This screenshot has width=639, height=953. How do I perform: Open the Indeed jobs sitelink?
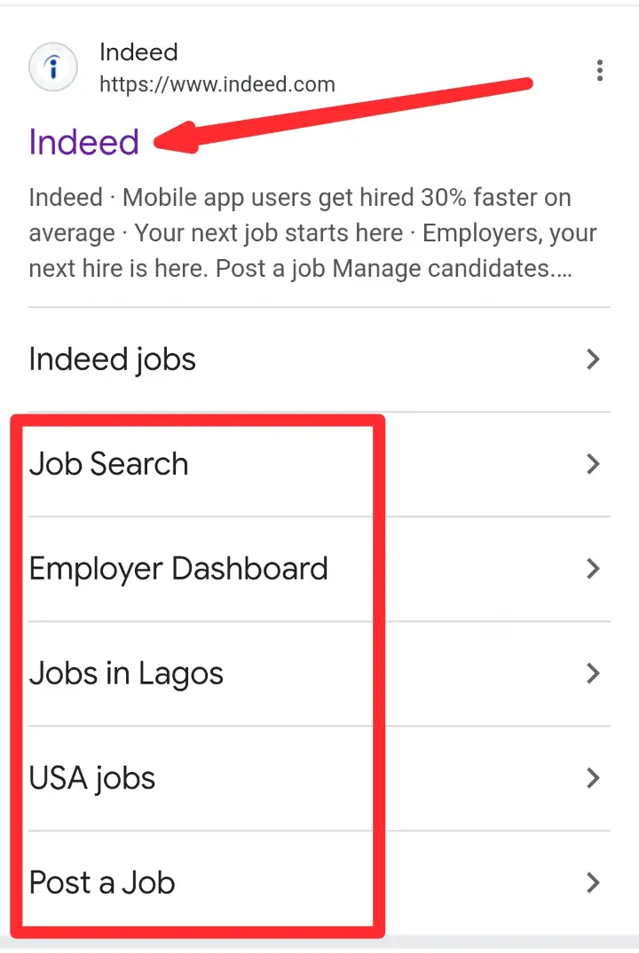113,359
